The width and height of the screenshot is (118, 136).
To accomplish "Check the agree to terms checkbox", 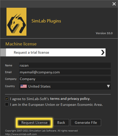I will click(7, 99).
